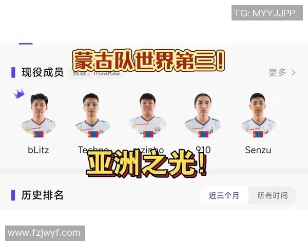Click the 历史排名 section heading
This screenshot has height=246, width=308.
pyautogui.click(x=42, y=195)
